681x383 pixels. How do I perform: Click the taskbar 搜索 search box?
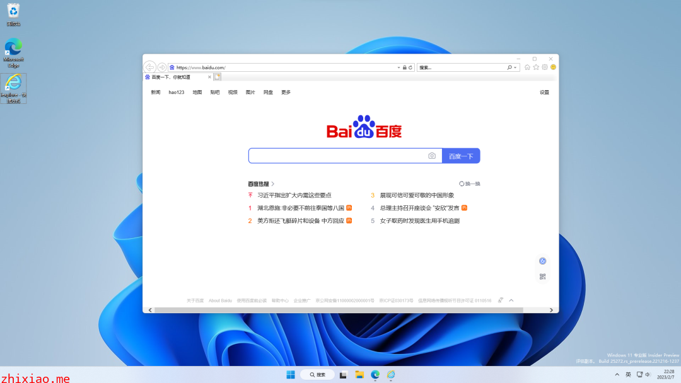(x=317, y=375)
